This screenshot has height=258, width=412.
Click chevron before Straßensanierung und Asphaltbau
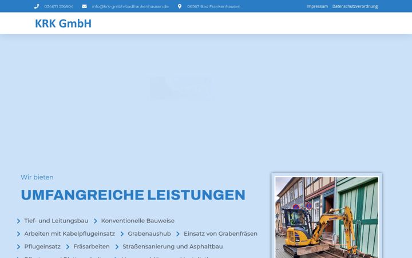point(117,247)
